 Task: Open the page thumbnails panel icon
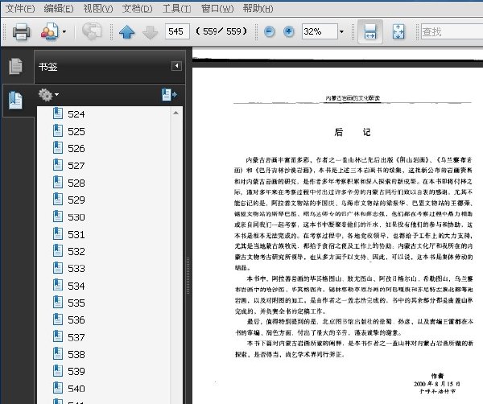[x=16, y=66]
